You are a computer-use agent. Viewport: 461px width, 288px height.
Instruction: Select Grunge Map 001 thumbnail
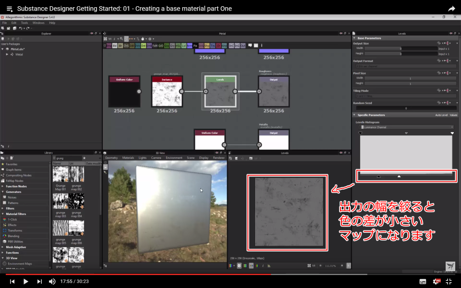[x=61, y=174]
